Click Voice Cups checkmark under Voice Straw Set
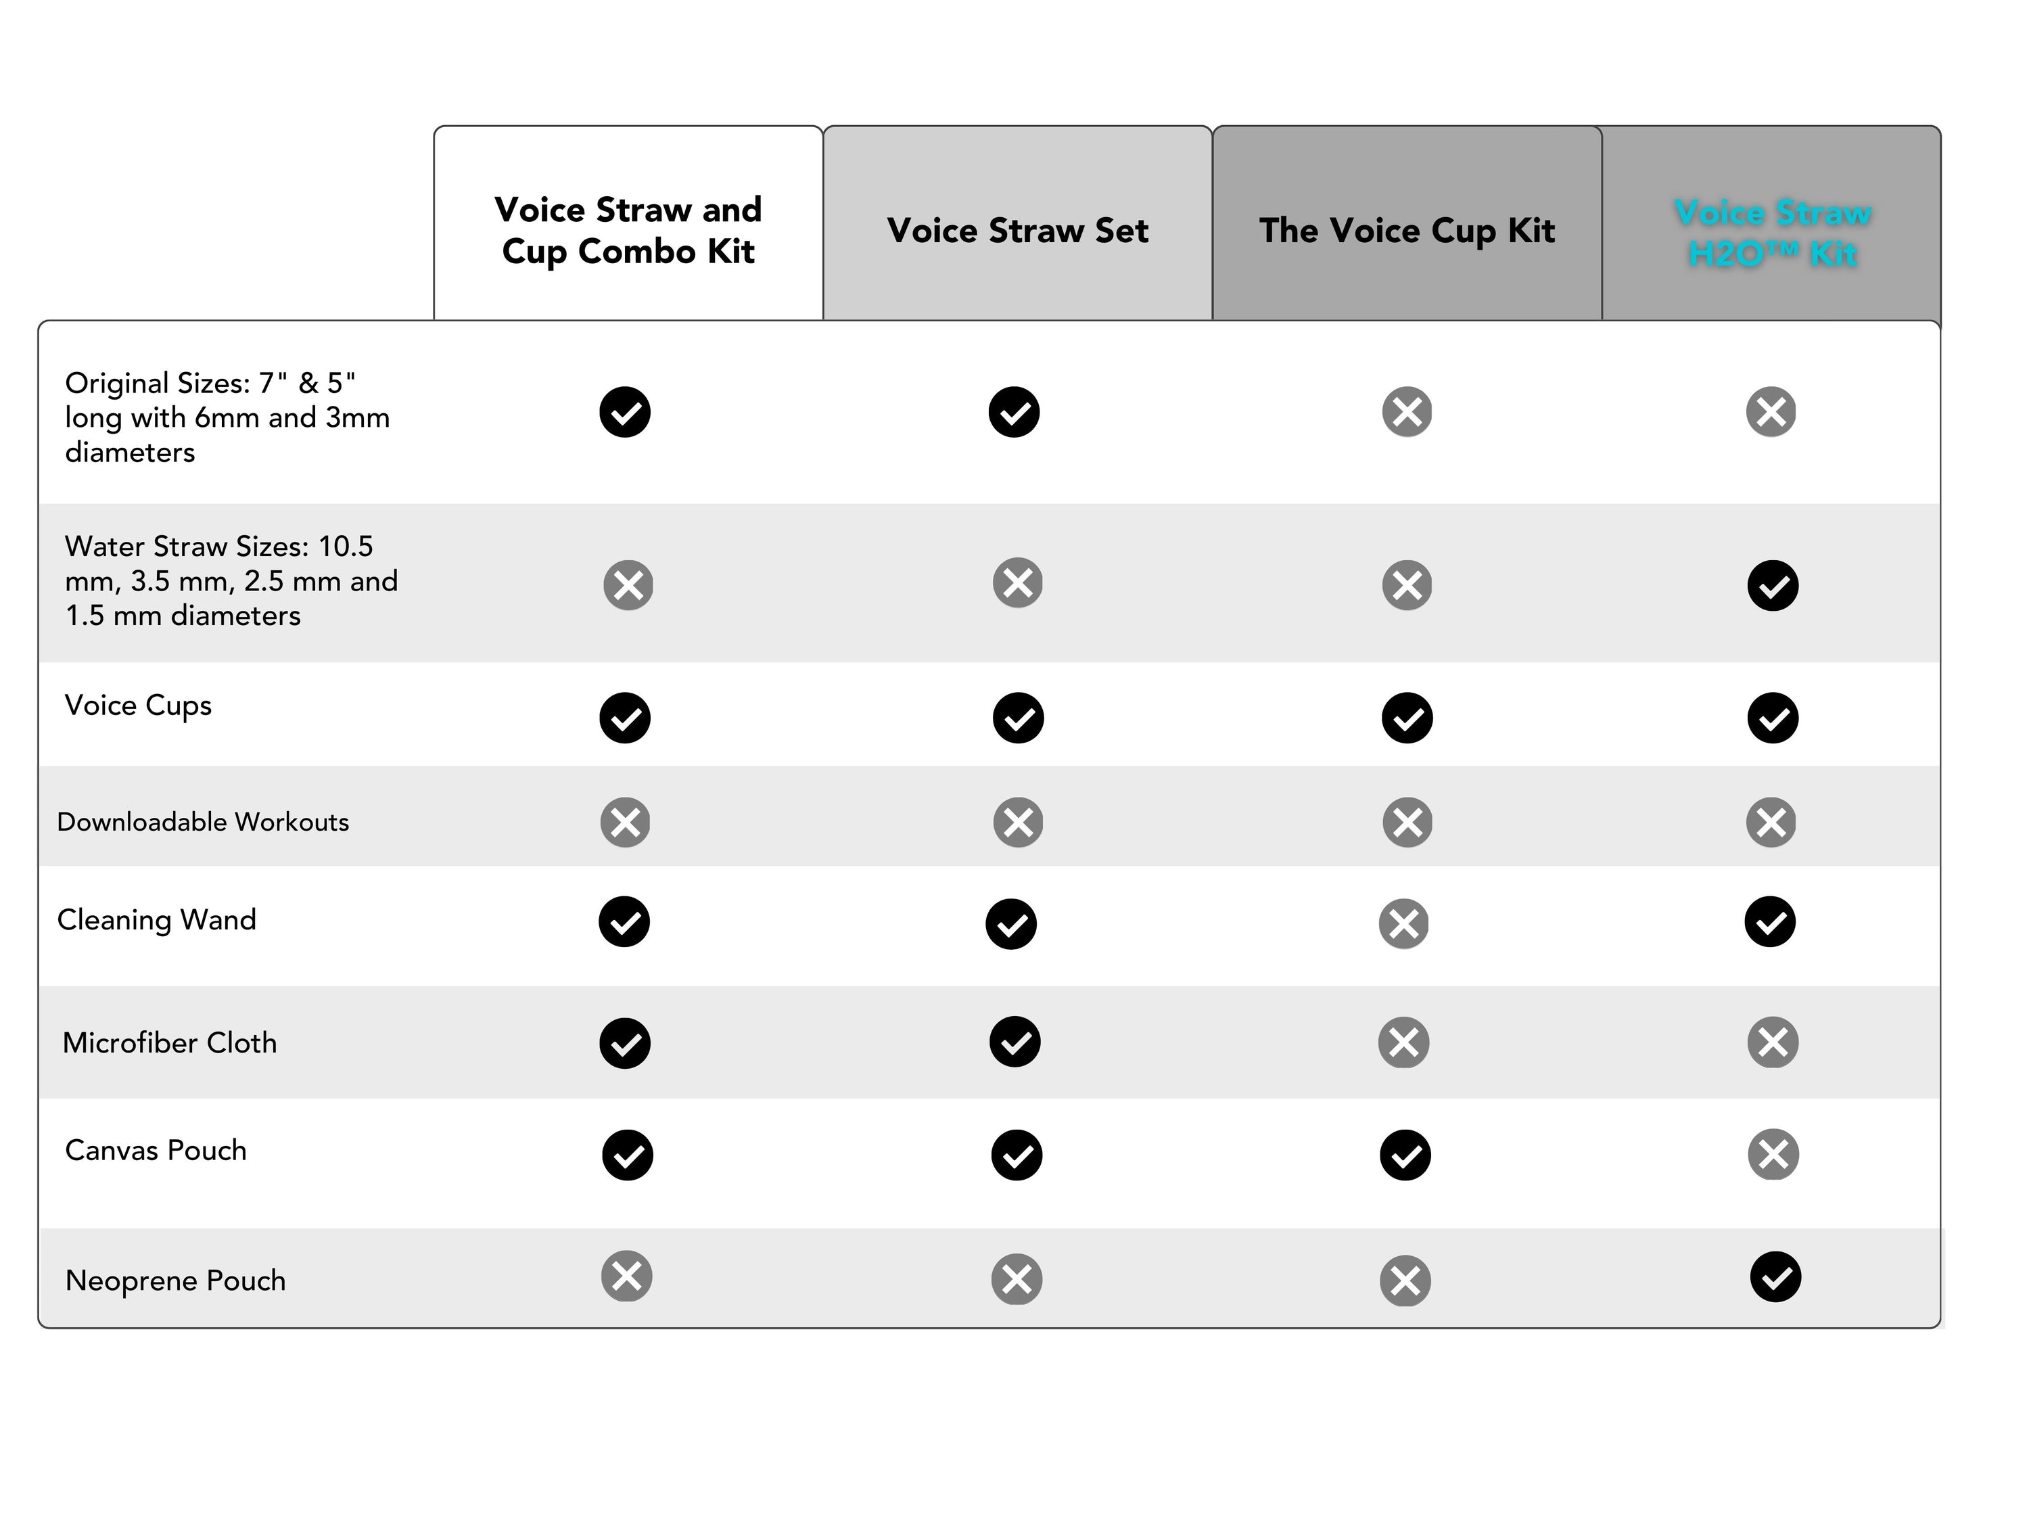Viewport: 2029px width, 1522px height. click(1017, 718)
